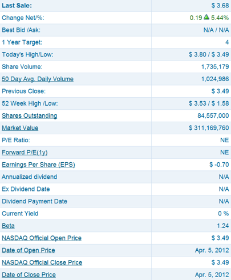This screenshot has width=231, height=280.
Task: Select the shares outstanding 84,557,000
Action: click(213, 116)
